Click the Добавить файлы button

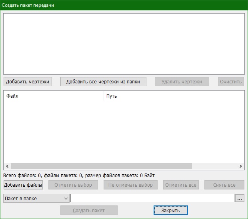tap(23, 185)
